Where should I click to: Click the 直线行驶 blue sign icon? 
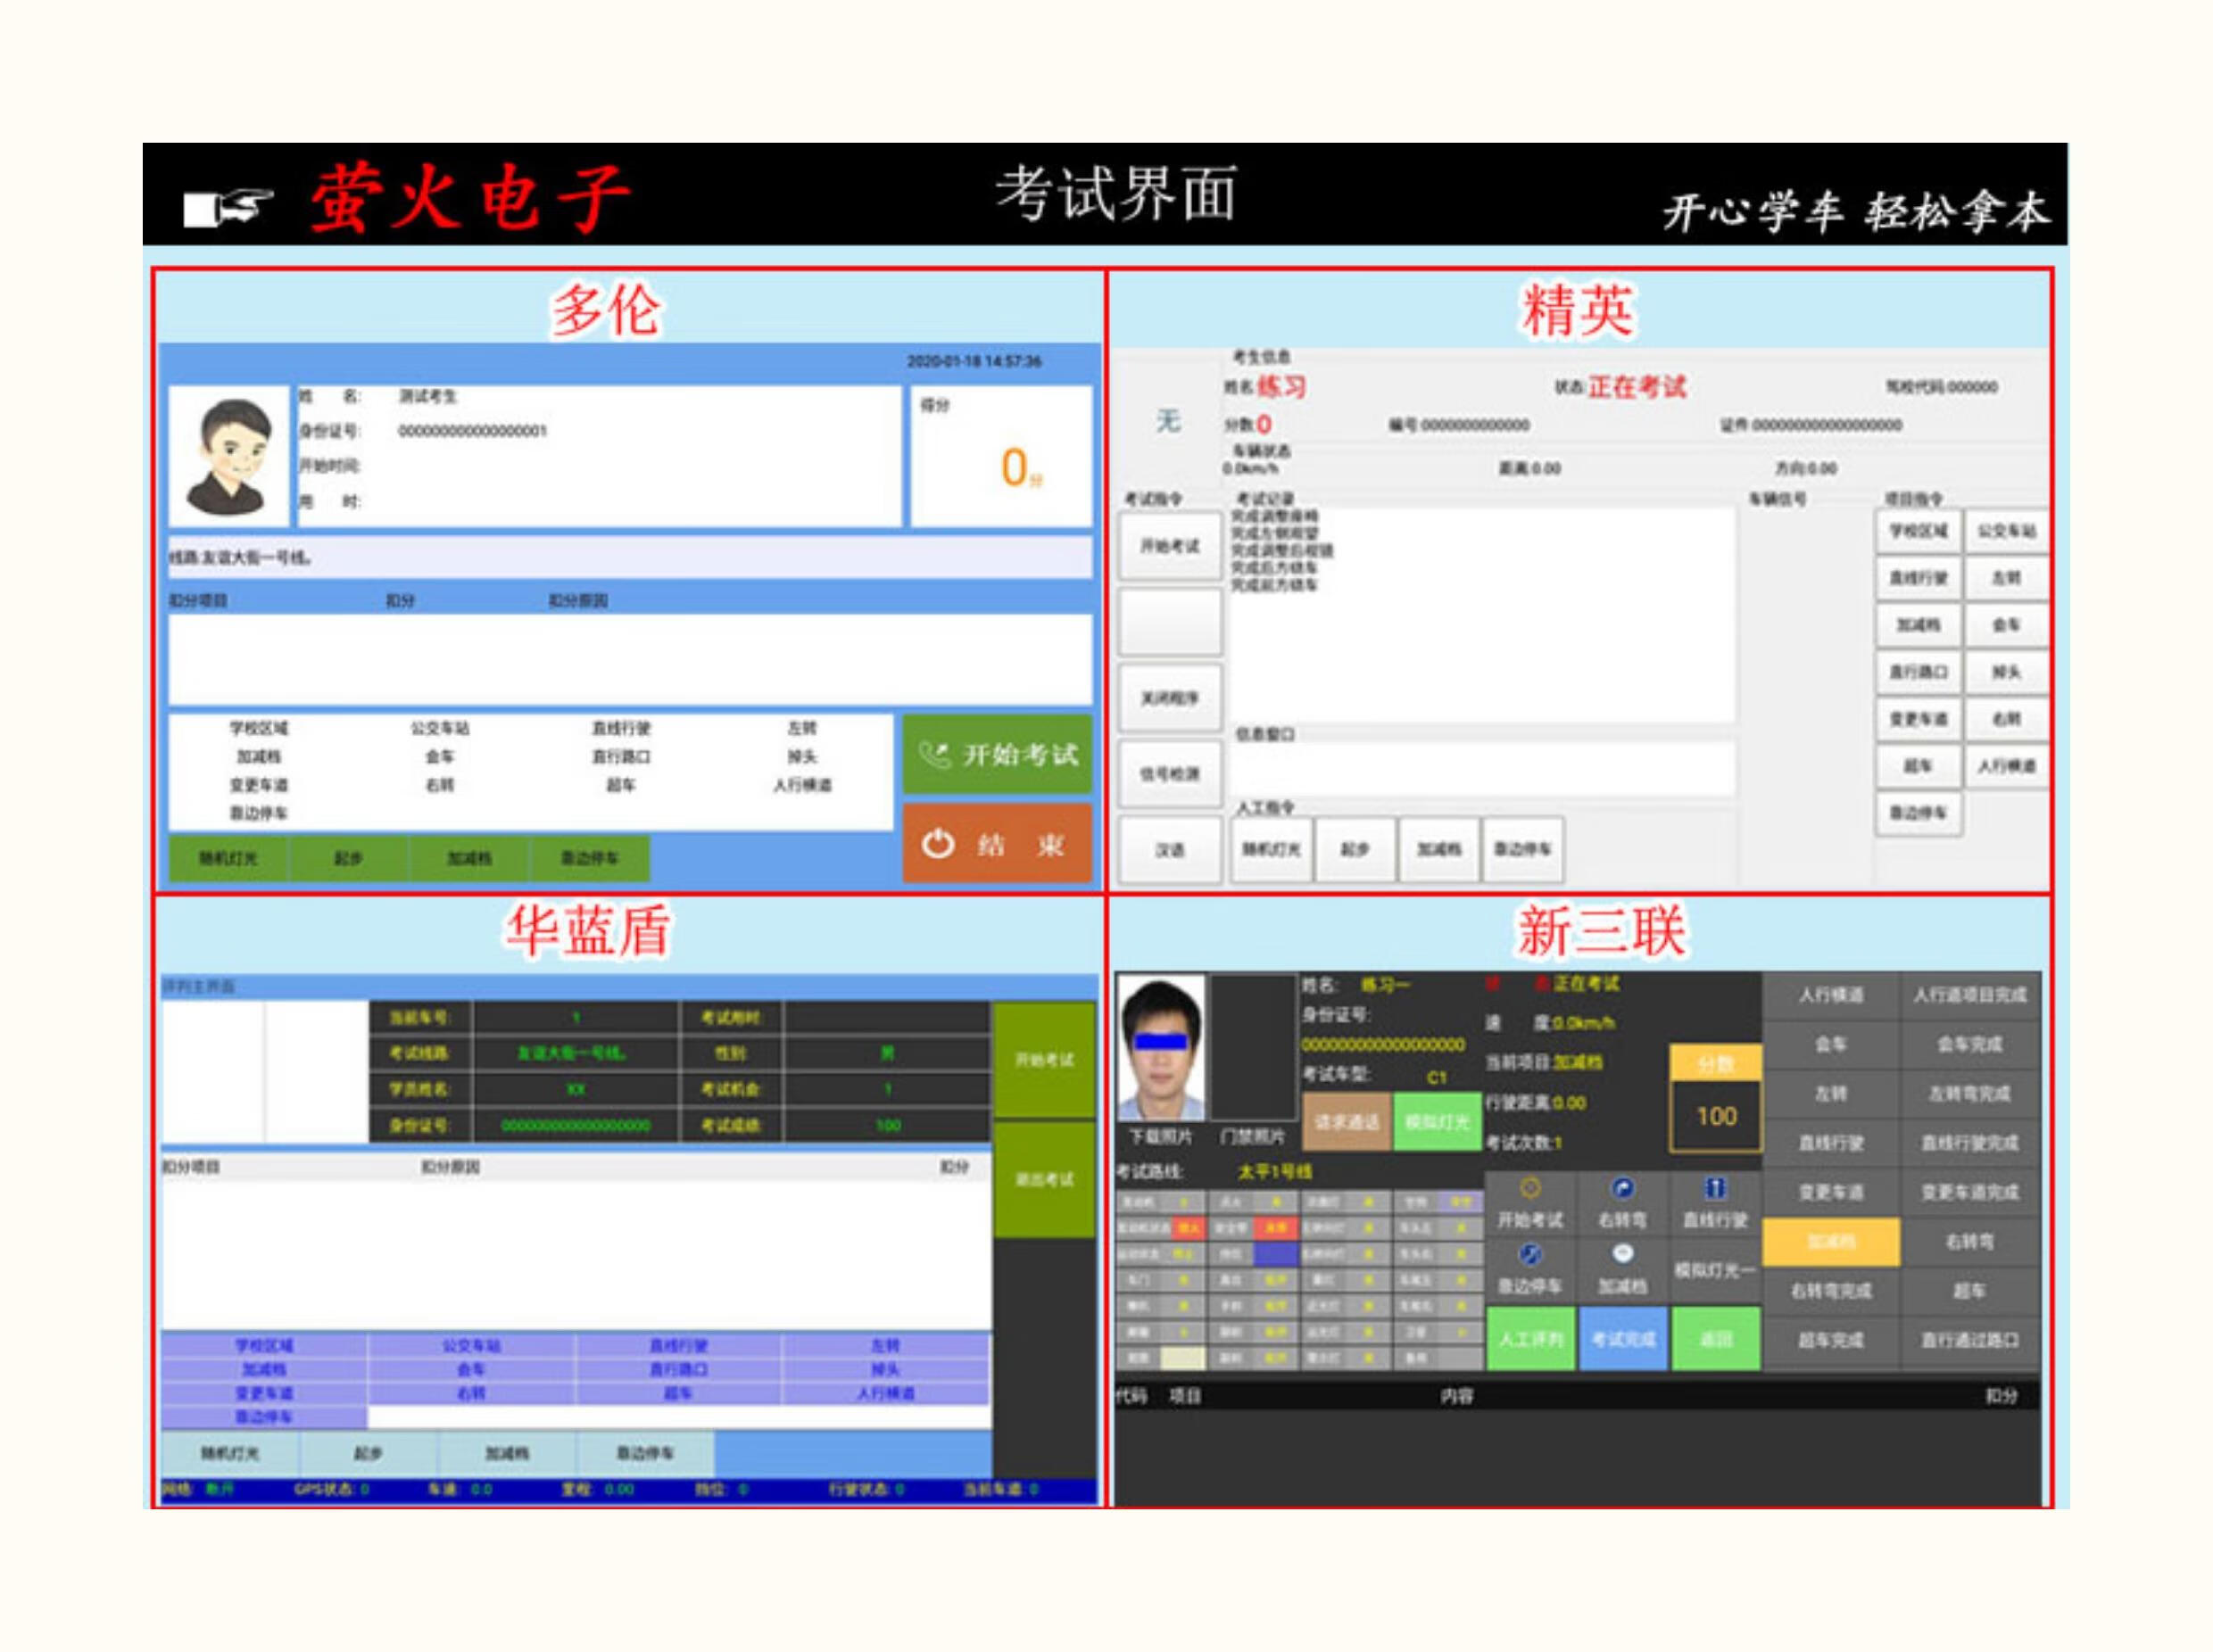pyautogui.click(x=1715, y=1188)
